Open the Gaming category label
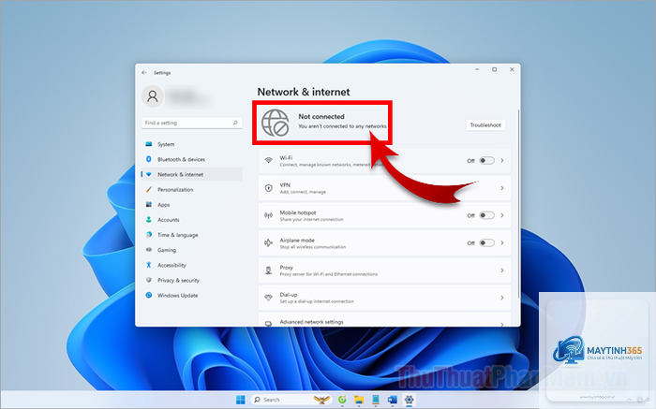The image size is (656, 409). coord(167,250)
